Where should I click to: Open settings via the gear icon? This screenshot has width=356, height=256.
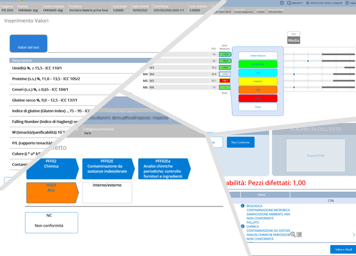pyautogui.click(x=282, y=3)
